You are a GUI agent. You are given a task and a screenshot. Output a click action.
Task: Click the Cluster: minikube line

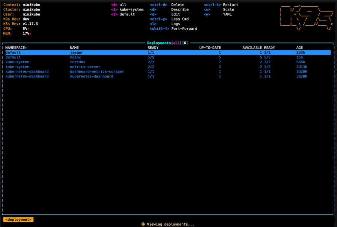[x=21, y=10]
